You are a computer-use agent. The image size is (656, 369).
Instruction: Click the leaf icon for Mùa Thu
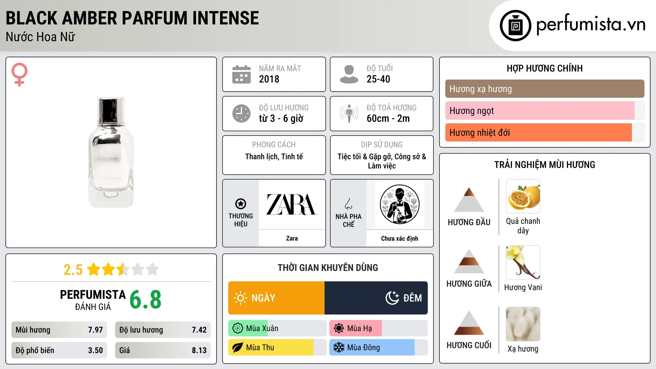238,348
